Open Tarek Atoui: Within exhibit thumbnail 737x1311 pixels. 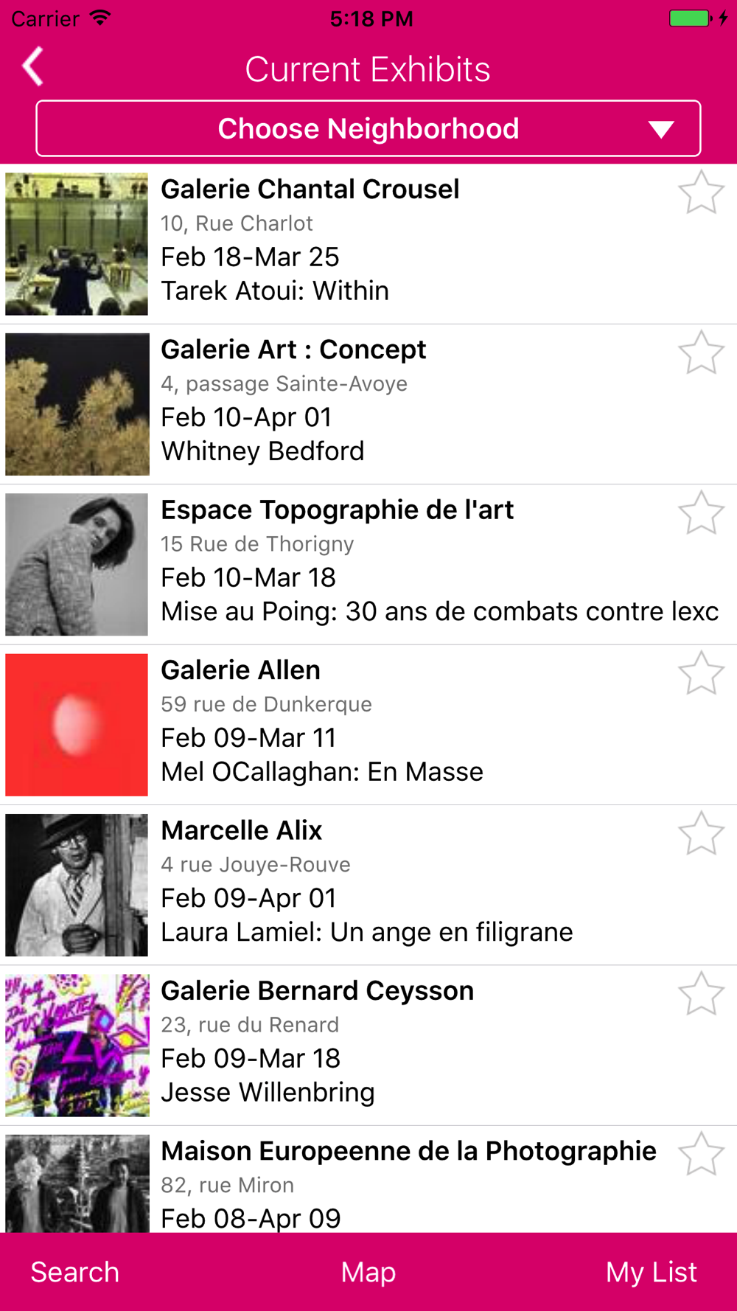coord(77,244)
